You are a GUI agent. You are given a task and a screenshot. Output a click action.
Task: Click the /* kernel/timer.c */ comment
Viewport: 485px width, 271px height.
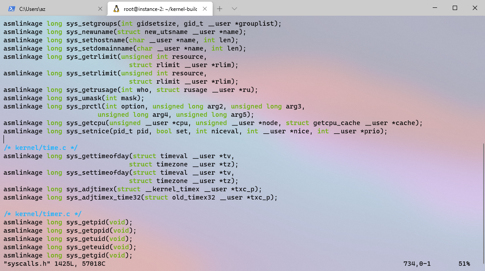[42, 214]
